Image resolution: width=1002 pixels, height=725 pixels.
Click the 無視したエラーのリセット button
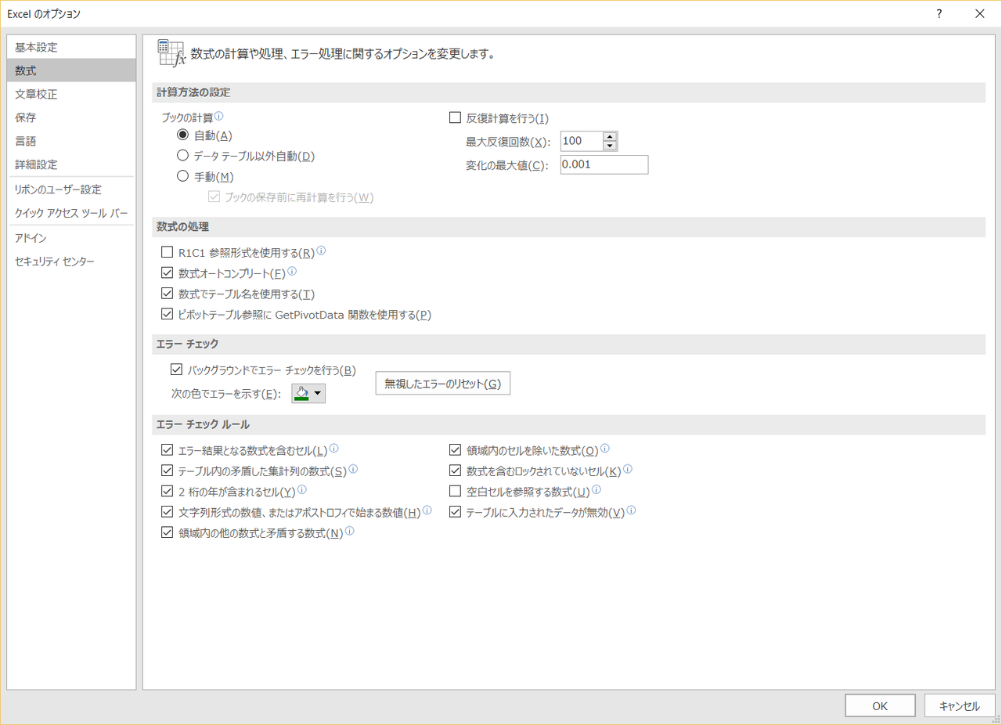pyautogui.click(x=443, y=384)
